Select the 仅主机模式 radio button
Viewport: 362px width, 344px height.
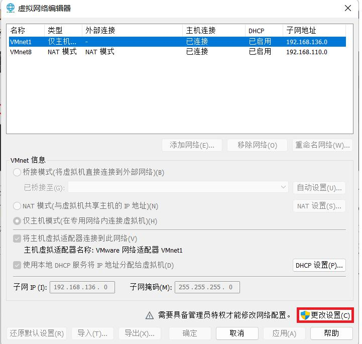point(17,221)
